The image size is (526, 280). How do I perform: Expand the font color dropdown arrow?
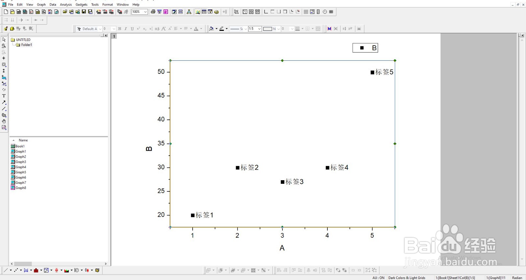tap(201, 29)
